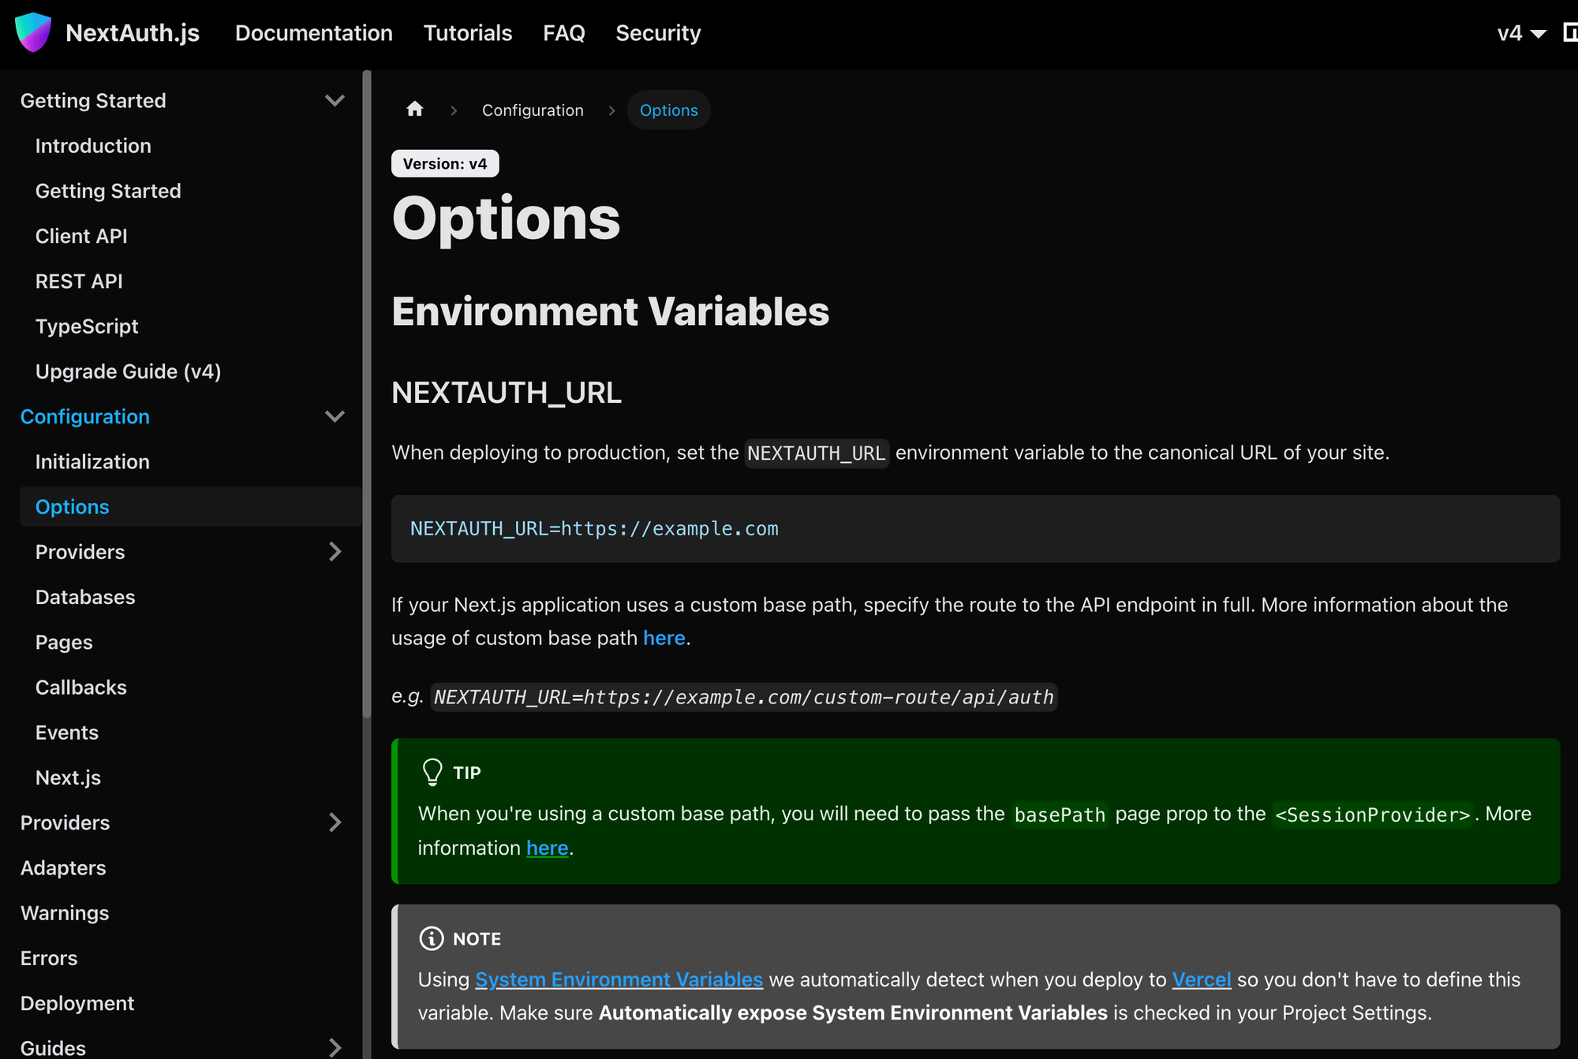Open the FAQ nav item

point(564,33)
